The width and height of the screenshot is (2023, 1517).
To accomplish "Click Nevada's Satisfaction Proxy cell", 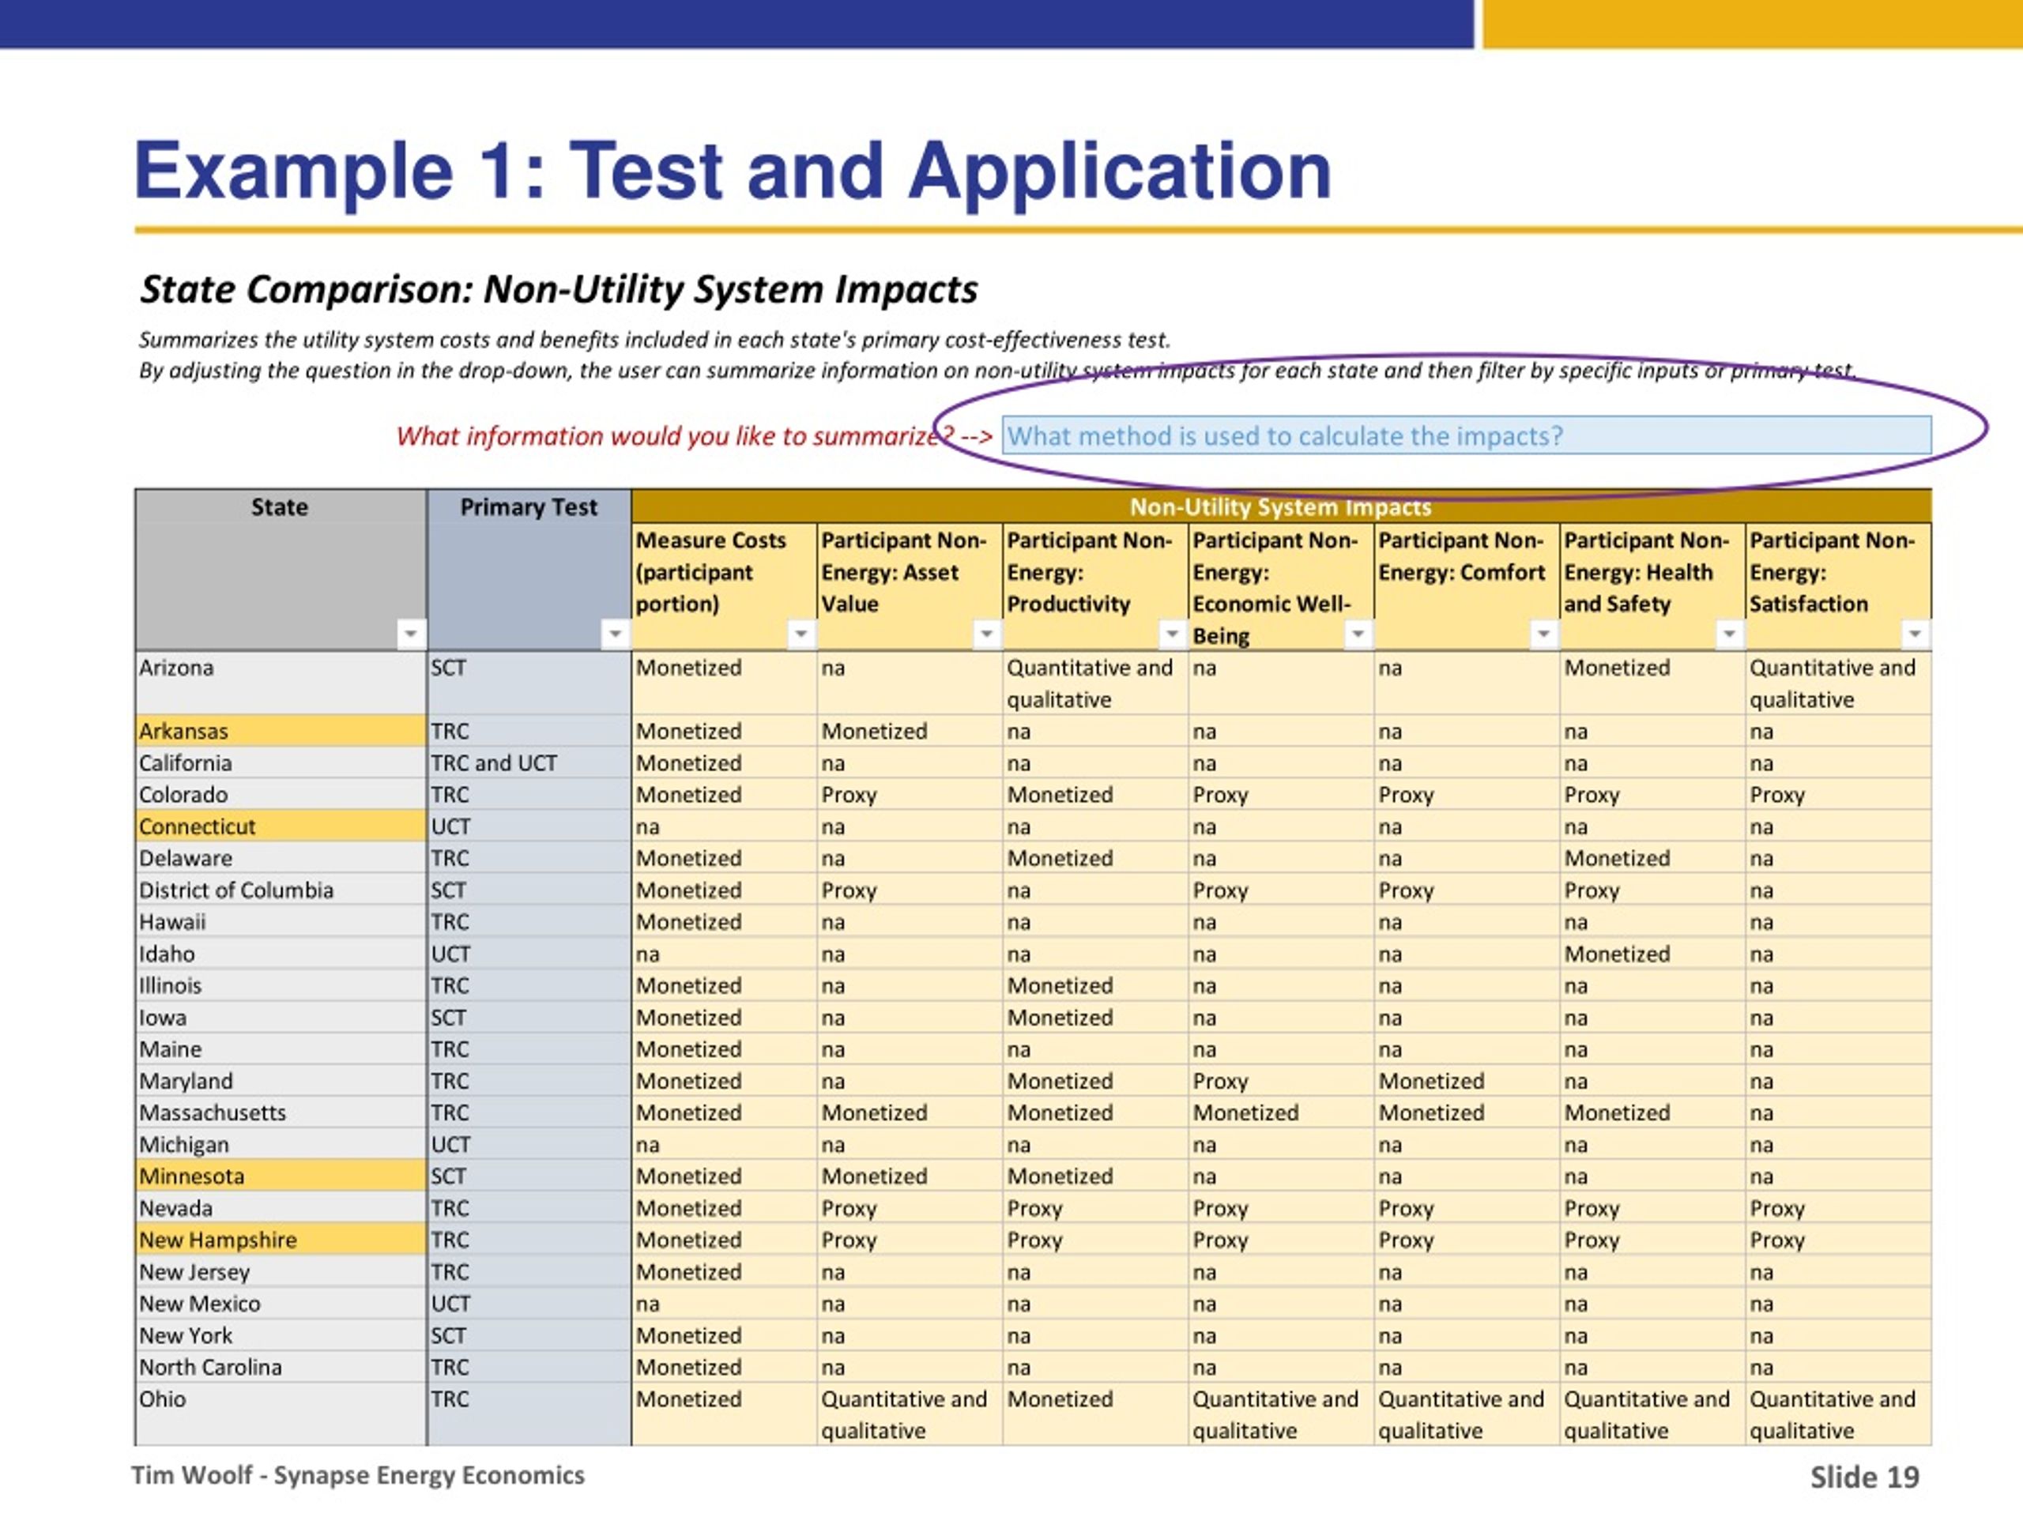I will pos(1839,1208).
